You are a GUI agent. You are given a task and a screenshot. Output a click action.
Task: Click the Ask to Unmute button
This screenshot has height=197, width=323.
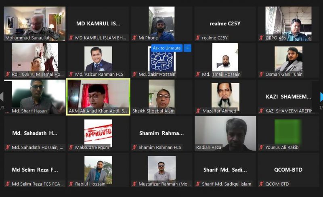[167, 48]
